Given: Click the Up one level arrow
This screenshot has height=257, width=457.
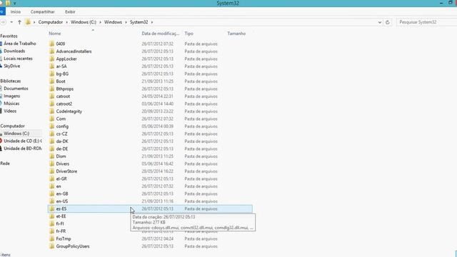Looking at the screenshot, I should (x=19, y=22).
